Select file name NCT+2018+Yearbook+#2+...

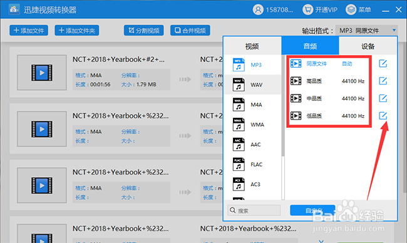(118, 59)
